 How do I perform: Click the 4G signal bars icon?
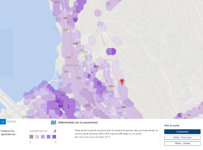click(x=54, y=131)
